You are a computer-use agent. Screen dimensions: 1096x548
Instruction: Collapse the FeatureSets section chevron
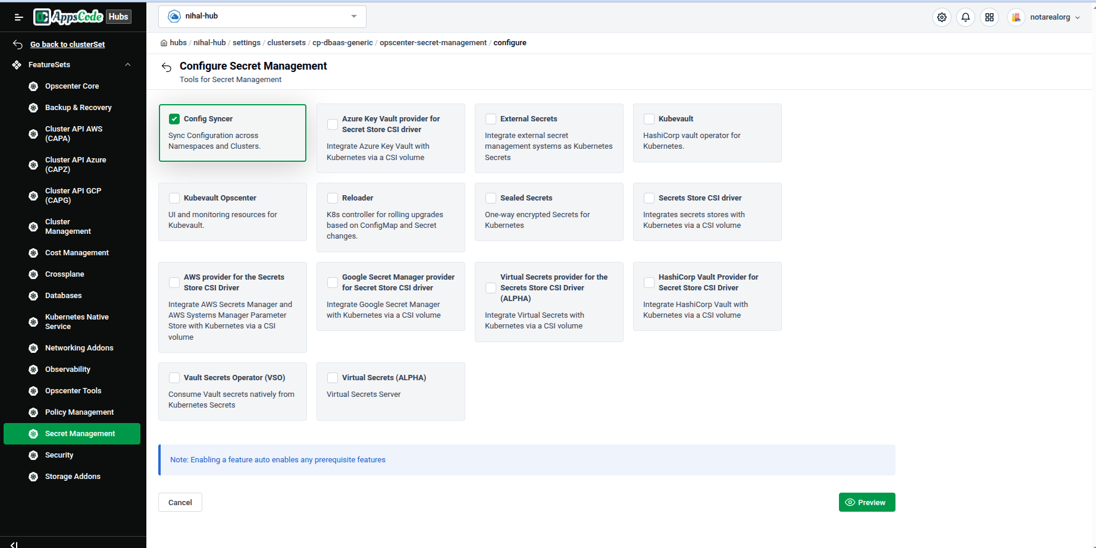(128, 65)
